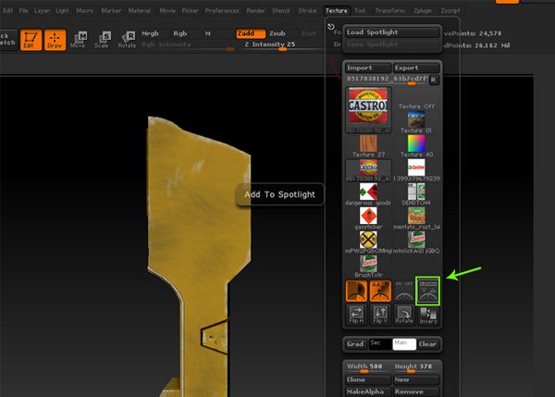Select the Scale tool
Image resolution: width=555 pixels, height=397 pixels.
click(x=102, y=40)
